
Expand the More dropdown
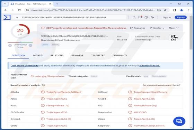[174, 28]
